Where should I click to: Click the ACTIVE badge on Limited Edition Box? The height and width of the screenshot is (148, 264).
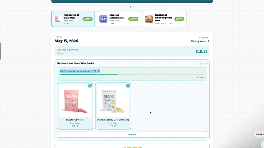click(133, 19)
